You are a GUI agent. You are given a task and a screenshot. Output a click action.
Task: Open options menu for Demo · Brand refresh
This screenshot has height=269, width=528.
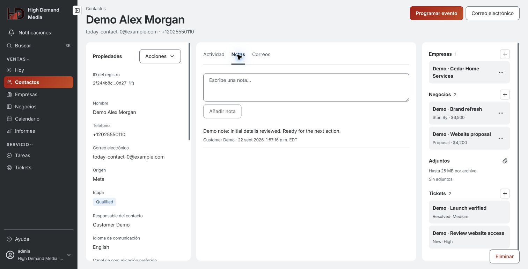tap(501, 113)
